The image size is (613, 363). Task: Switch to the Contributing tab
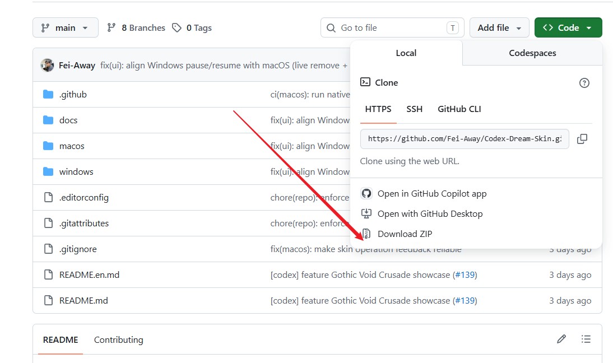coord(118,340)
